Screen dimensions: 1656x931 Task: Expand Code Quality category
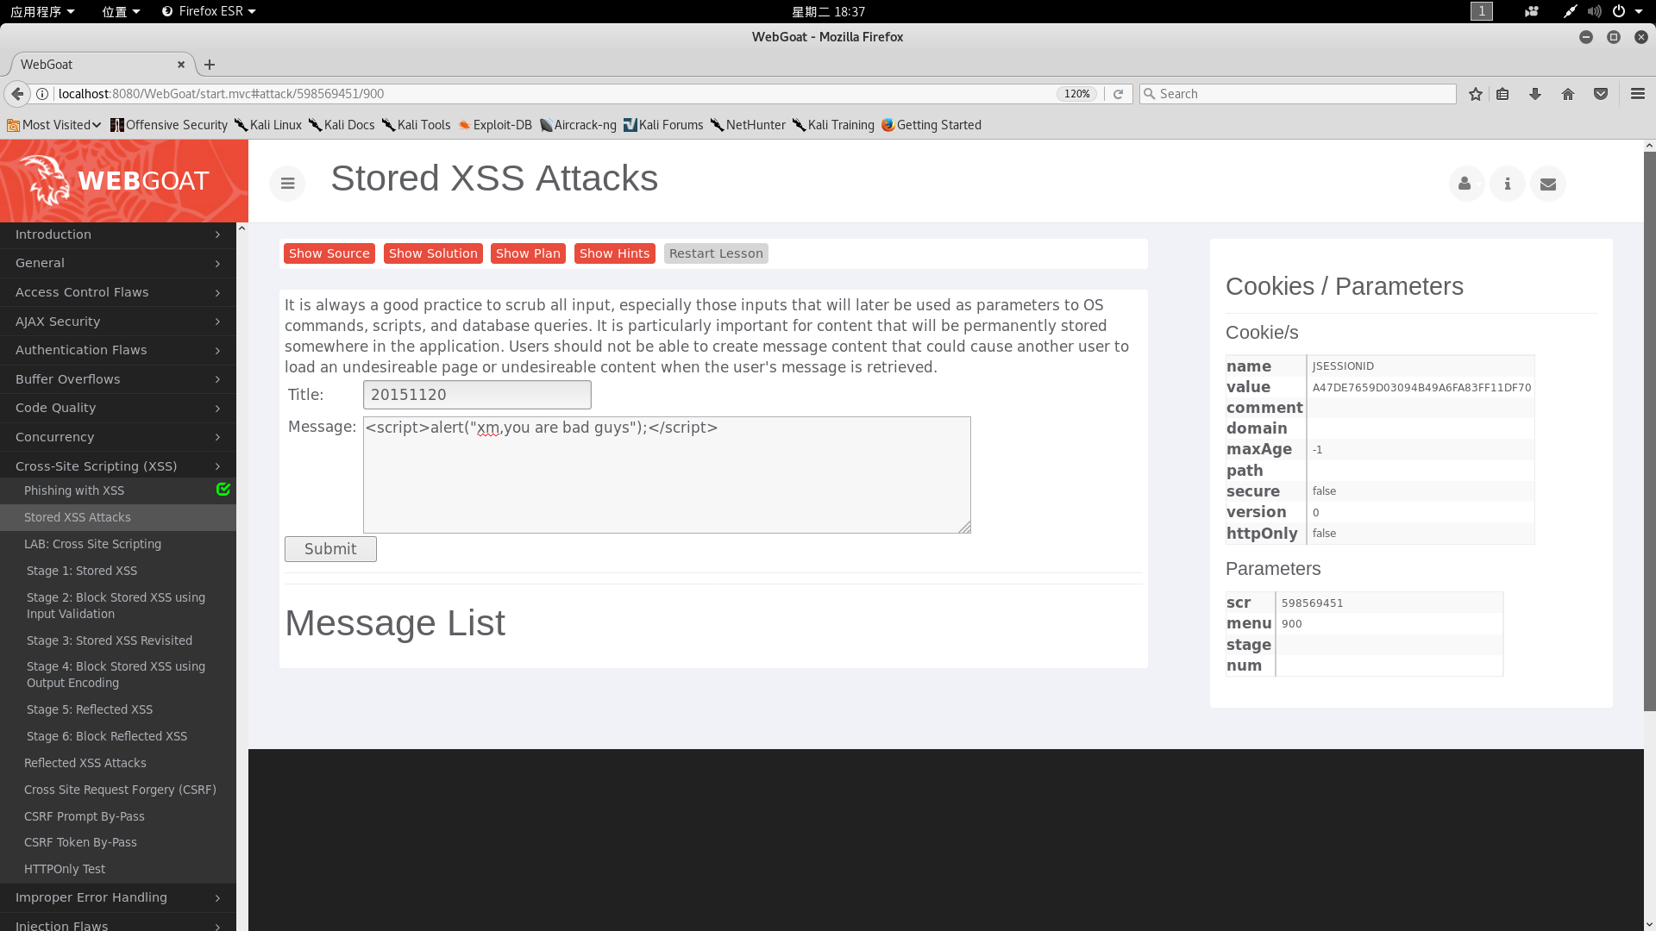[118, 408]
